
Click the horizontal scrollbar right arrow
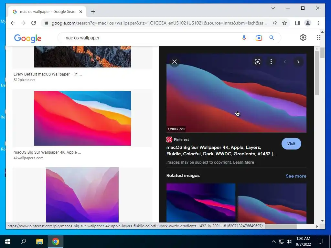click(317, 226)
